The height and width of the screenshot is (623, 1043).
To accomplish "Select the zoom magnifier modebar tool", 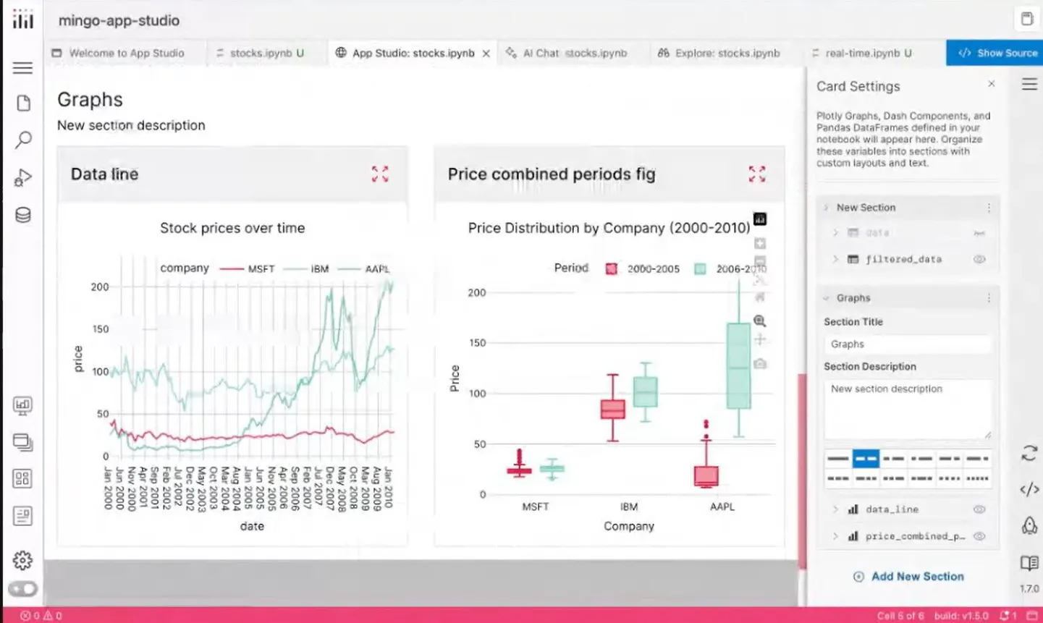I will pos(760,321).
